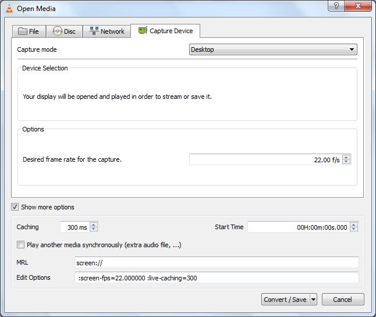
Task: Click the MRL label
Action: point(22,262)
